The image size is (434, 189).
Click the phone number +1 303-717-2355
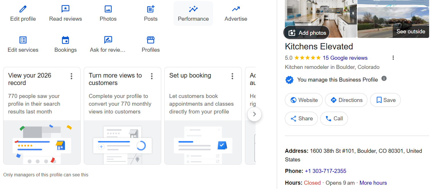click(x=325, y=171)
